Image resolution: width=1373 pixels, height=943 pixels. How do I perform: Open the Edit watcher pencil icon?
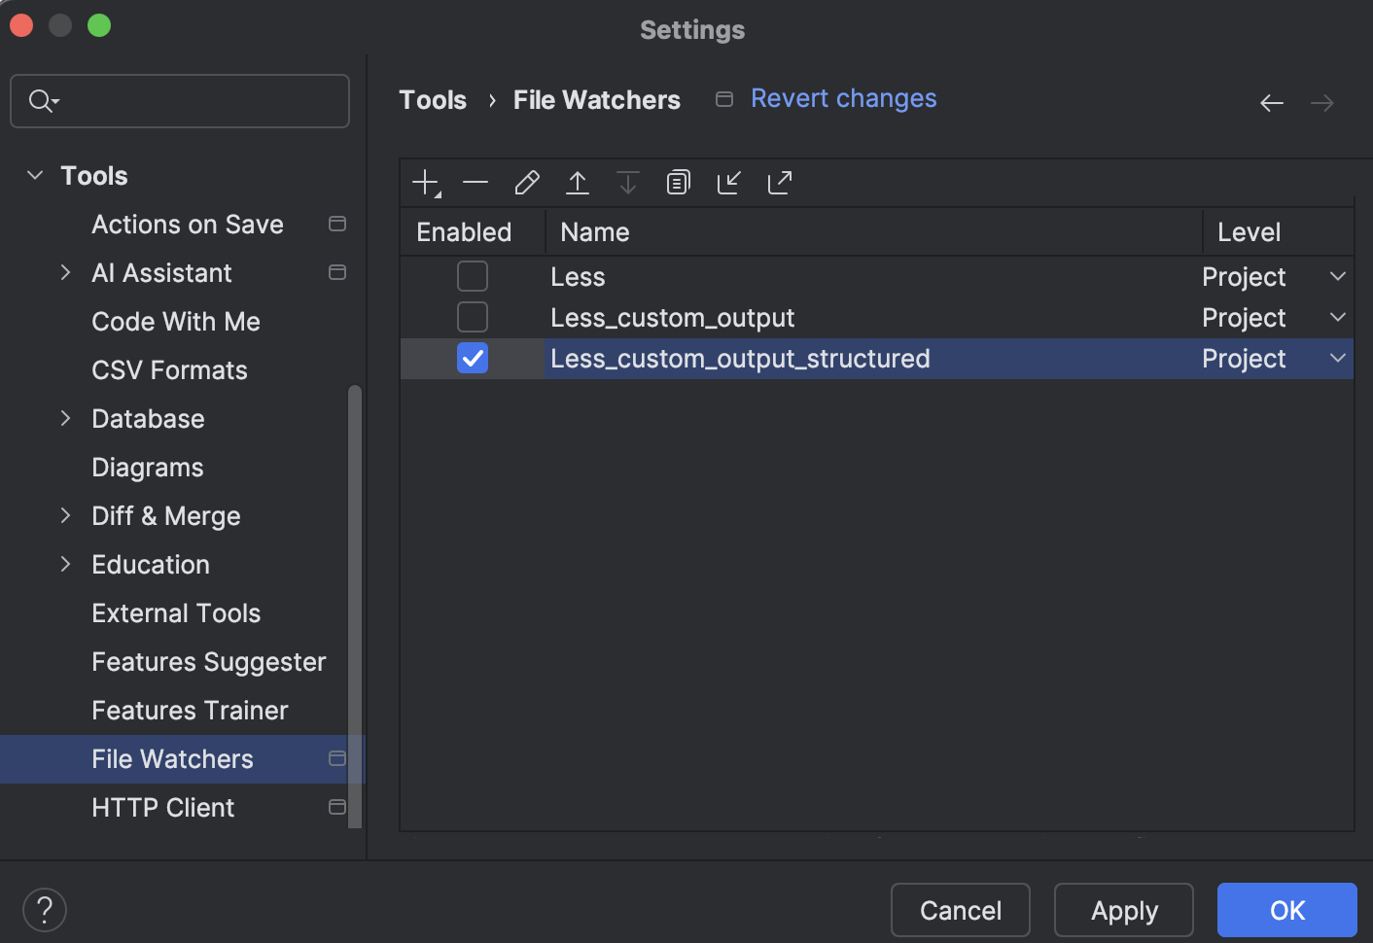526,182
